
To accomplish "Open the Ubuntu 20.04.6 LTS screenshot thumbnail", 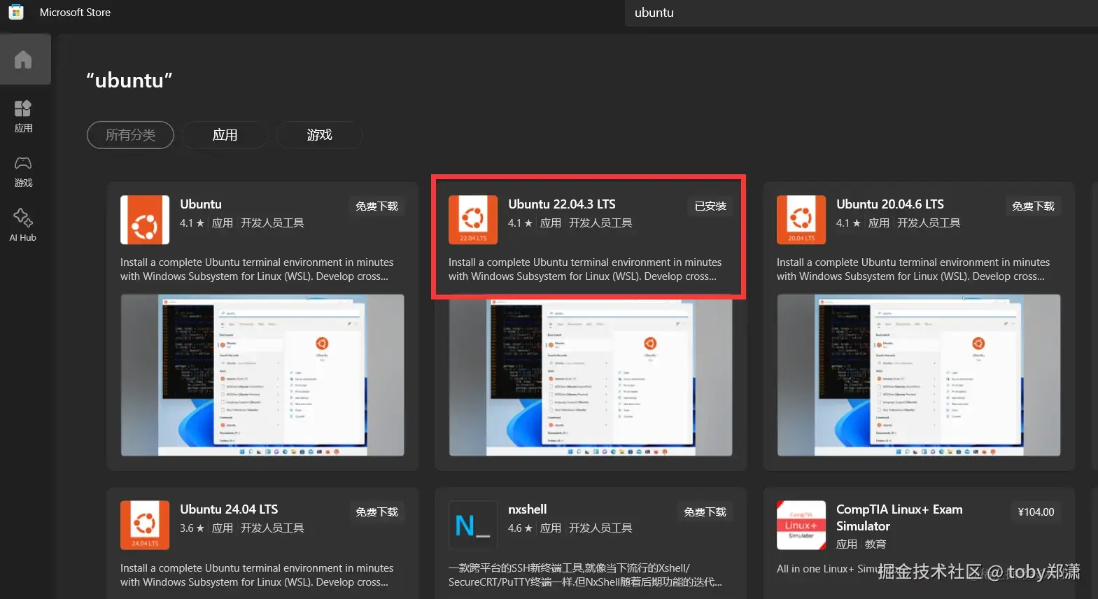I will [x=919, y=375].
